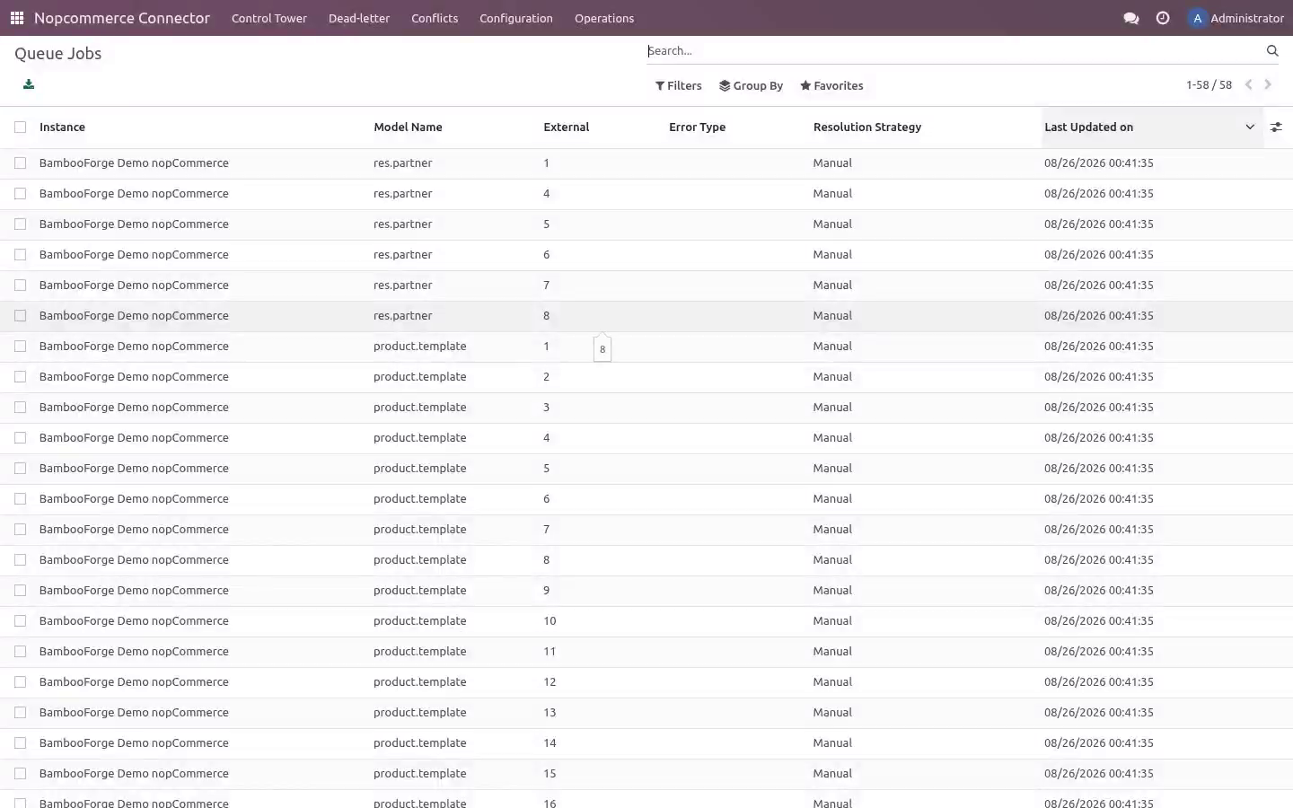Open the Group By dropdown
Viewport: 1293px width, 808px height.
pos(751,86)
